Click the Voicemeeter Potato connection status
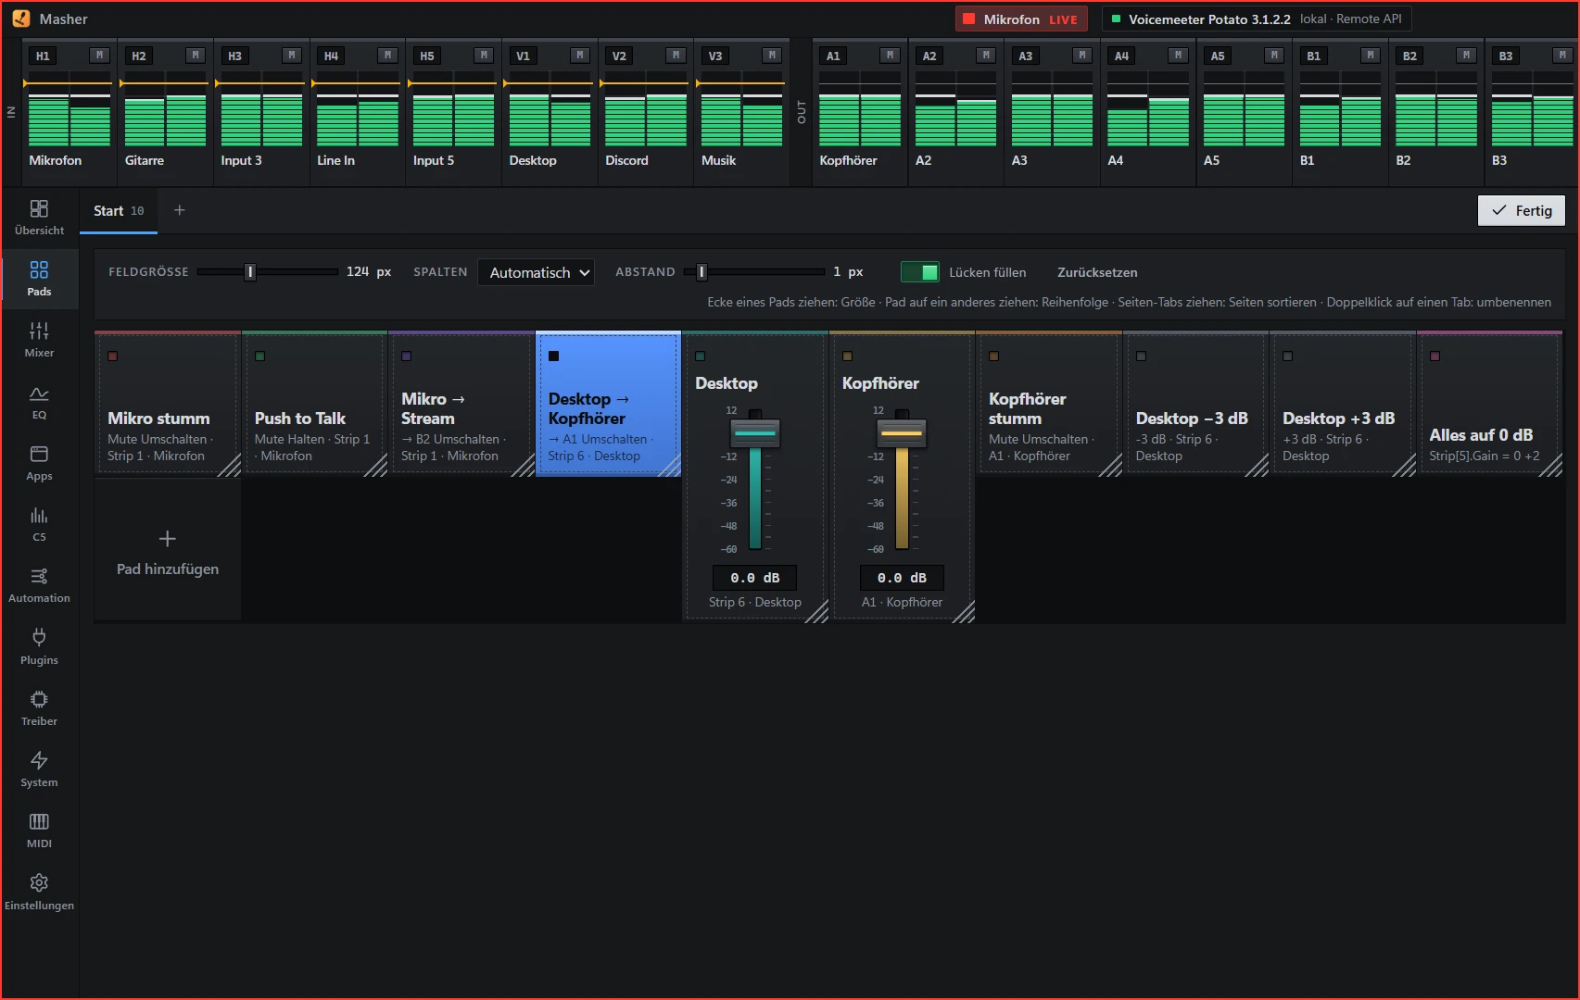The image size is (1580, 1000). (x=1257, y=19)
